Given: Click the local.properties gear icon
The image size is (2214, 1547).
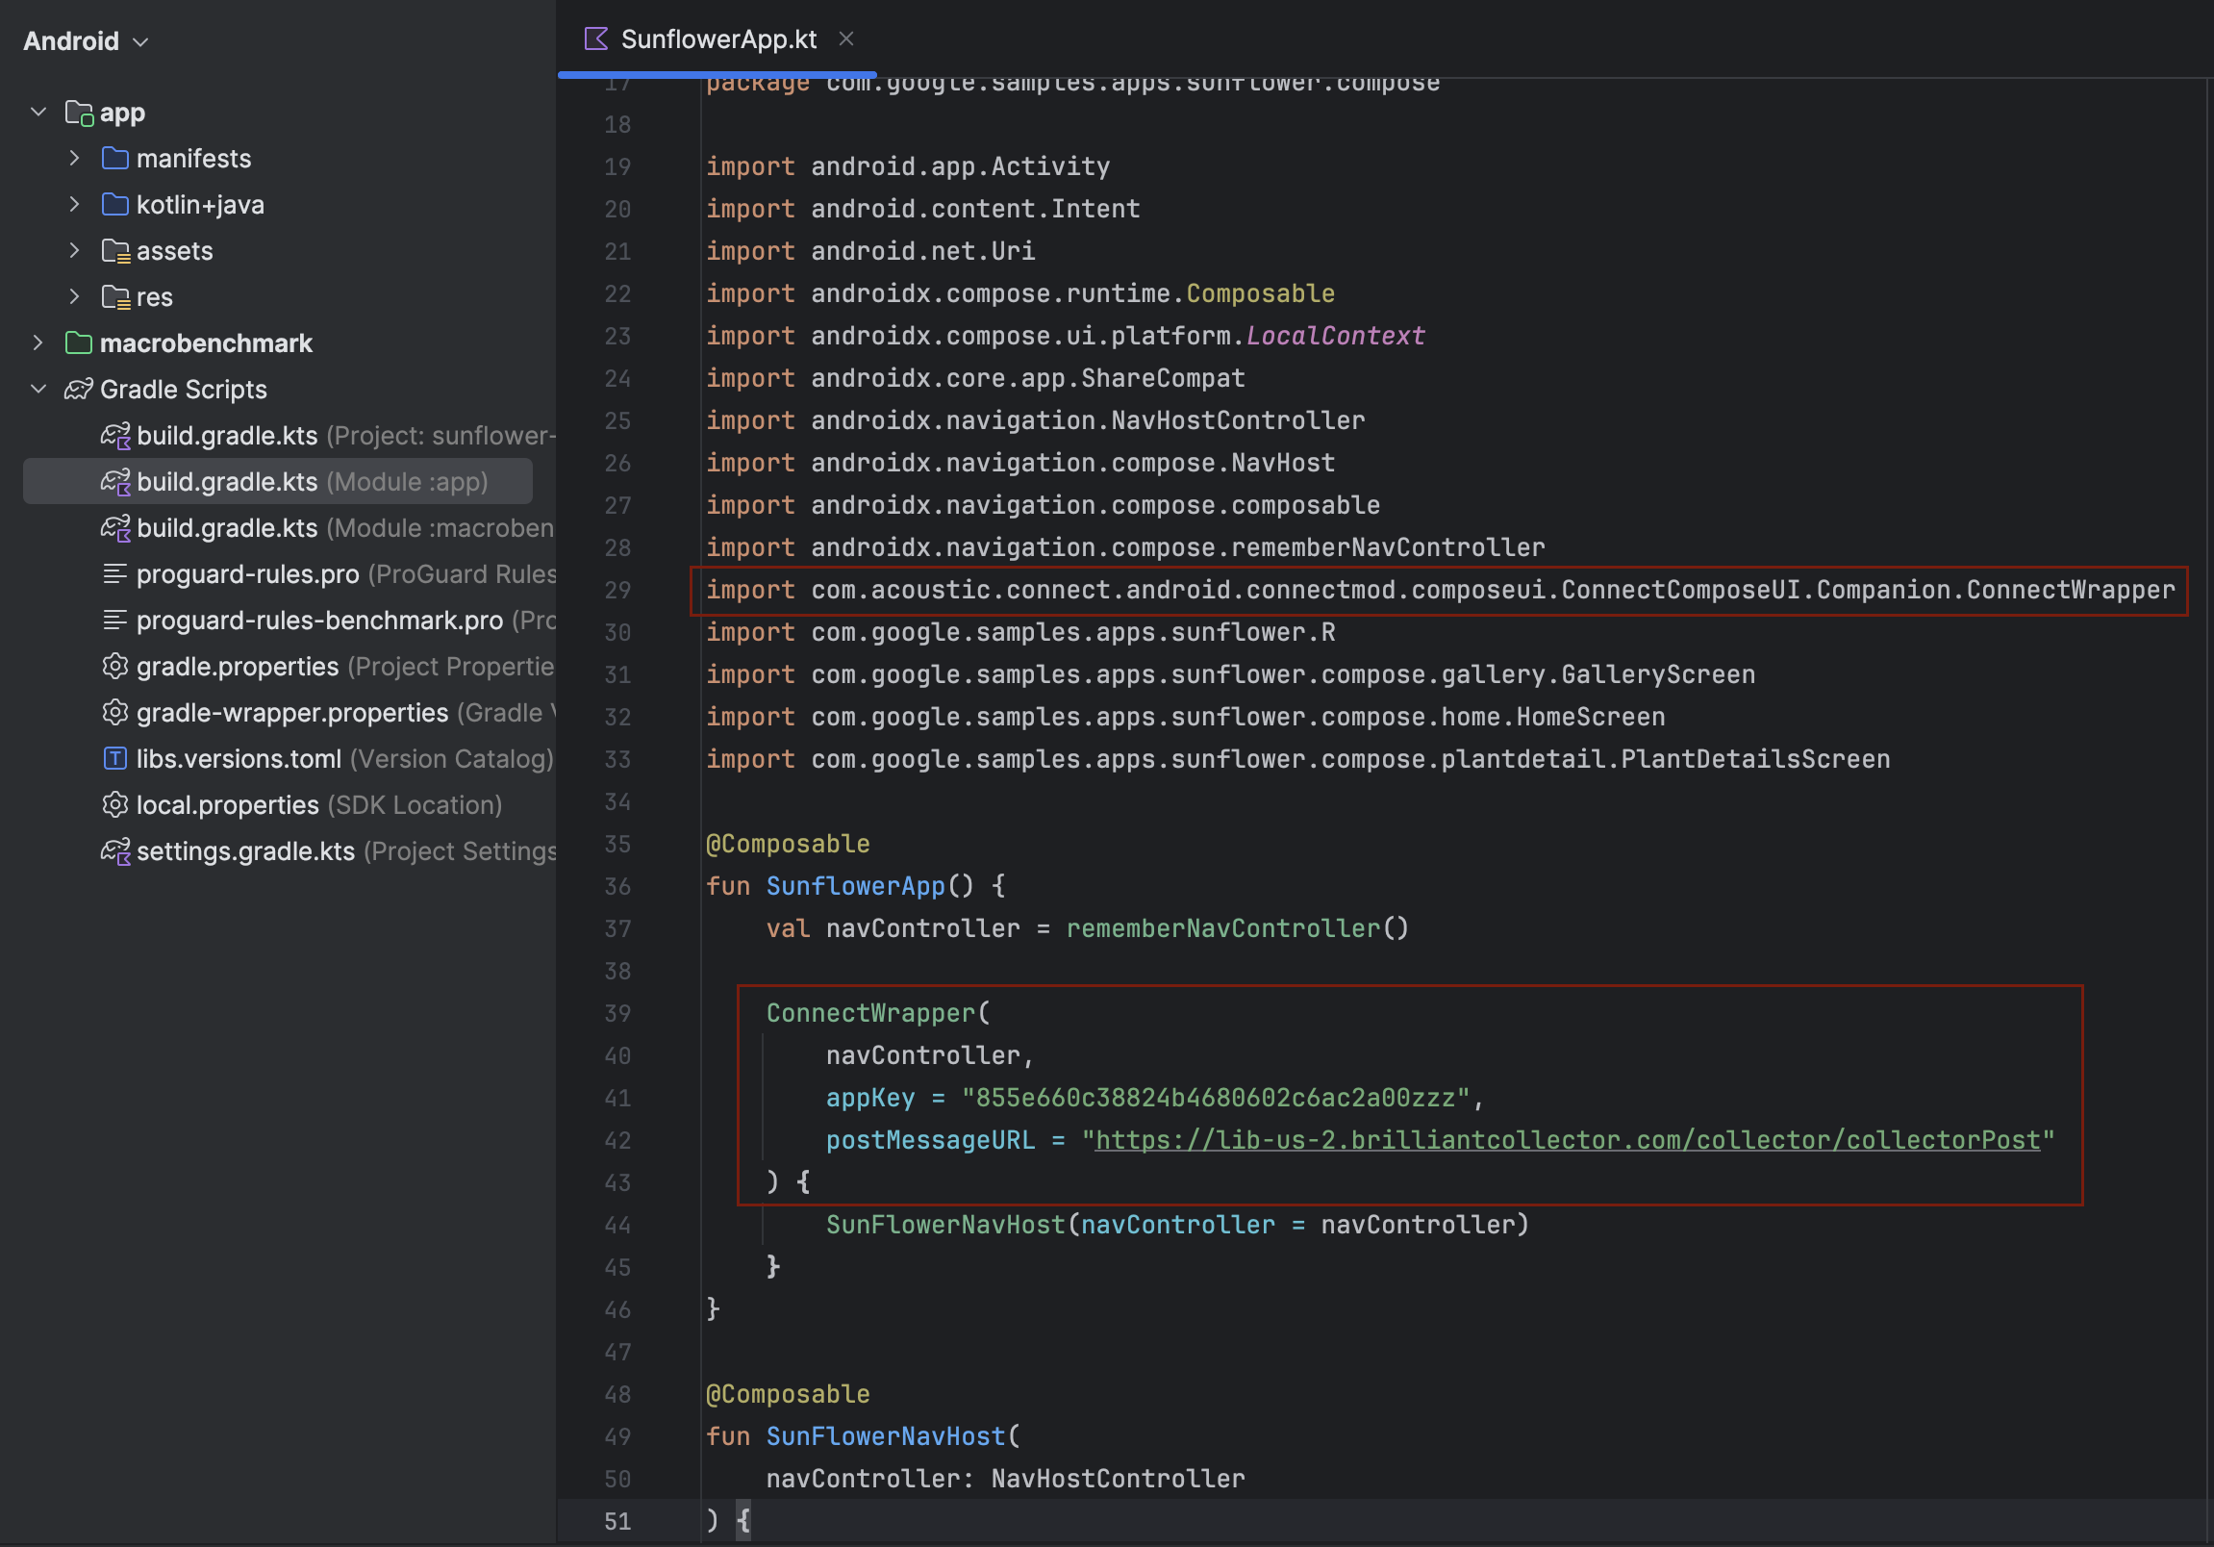Looking at the screenshot, I should tap(114, 805).
